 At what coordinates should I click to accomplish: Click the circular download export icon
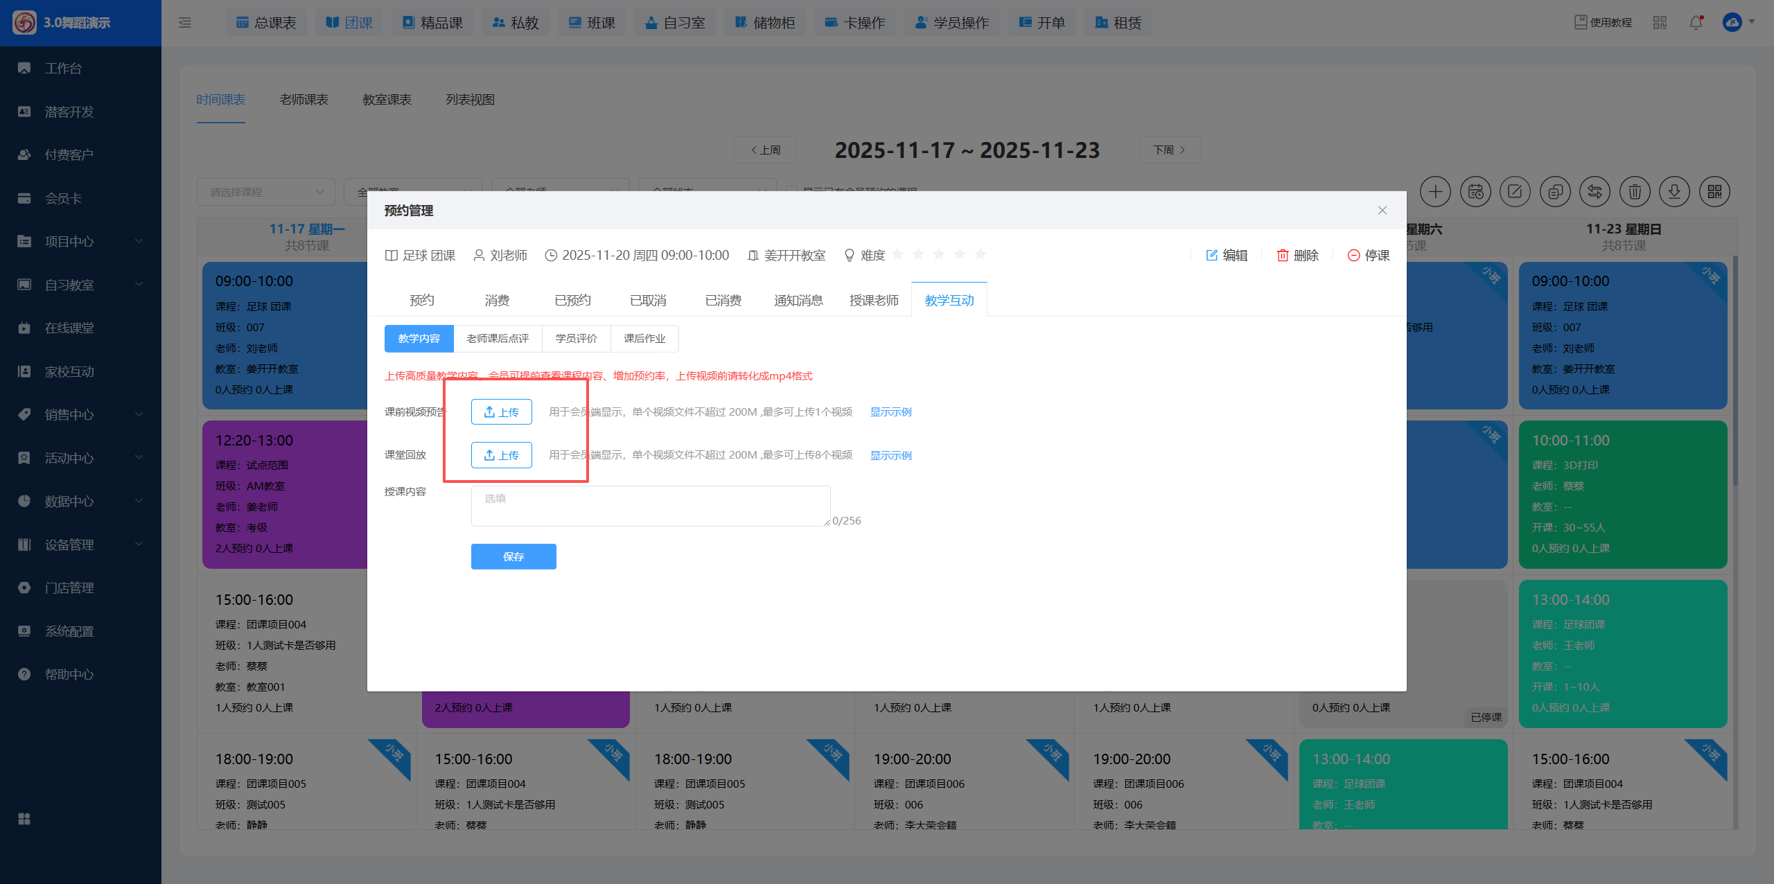1674,192
